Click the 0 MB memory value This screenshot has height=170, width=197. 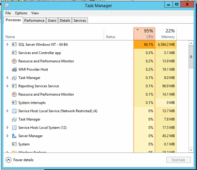(171, 103)
